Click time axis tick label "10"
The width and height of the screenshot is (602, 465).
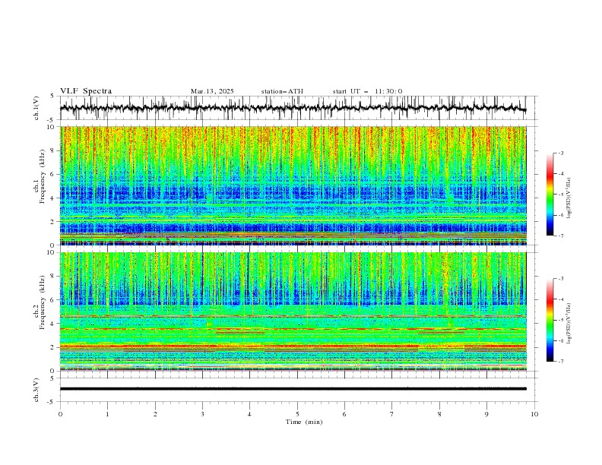point(534,414)
